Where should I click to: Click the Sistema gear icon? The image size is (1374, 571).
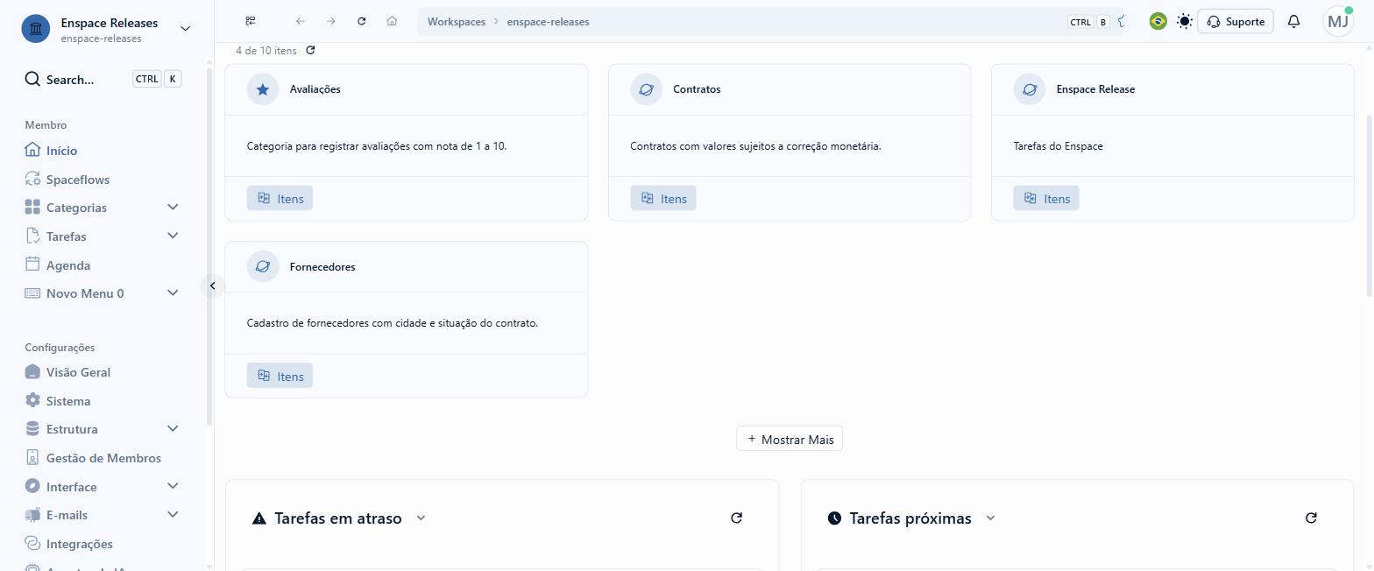(x=32, y=400)
